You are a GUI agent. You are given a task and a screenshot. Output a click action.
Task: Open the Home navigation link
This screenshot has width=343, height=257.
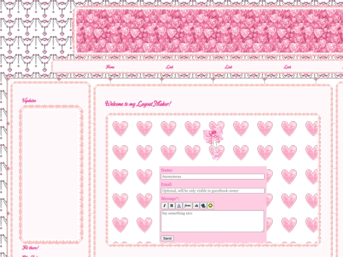[x=111, y=67]
